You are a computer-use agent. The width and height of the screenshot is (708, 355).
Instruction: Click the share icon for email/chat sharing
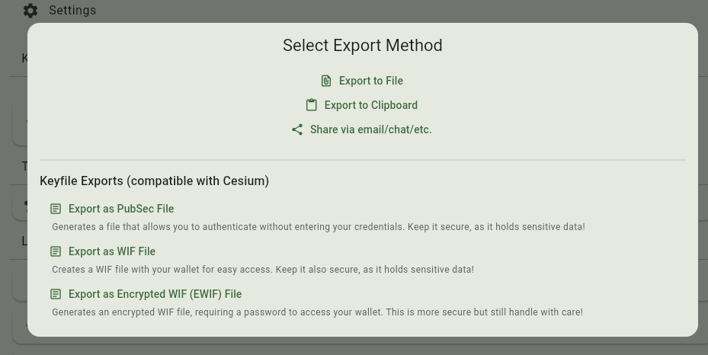tap(297, 130)
